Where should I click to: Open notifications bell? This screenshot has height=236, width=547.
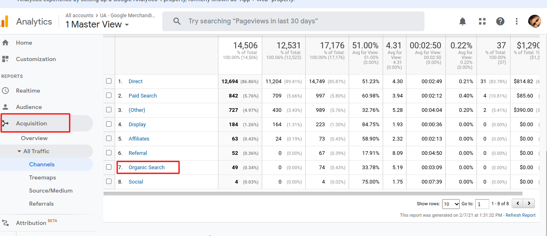[x=463, y=21]
